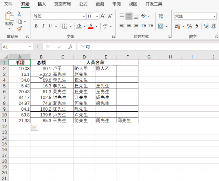Center text horizontally

coord(129,26)
